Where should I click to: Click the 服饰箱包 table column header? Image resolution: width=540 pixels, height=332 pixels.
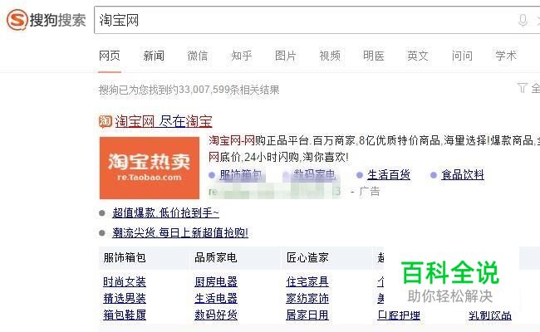(125, 257)
